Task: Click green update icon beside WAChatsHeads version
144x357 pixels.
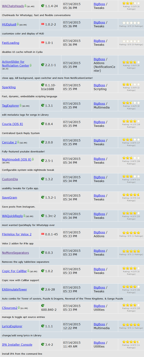Action: click(43, 6)
